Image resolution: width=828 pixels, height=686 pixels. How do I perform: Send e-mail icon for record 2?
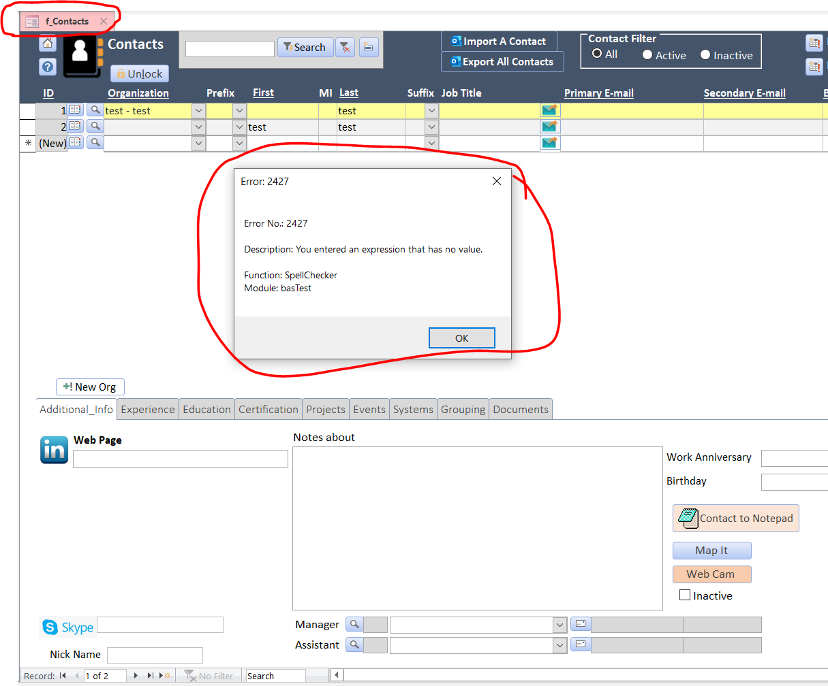click(549, 126)
